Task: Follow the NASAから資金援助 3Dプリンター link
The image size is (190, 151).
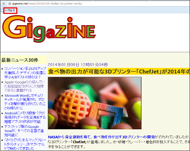Action: click(x=101, y=137)
